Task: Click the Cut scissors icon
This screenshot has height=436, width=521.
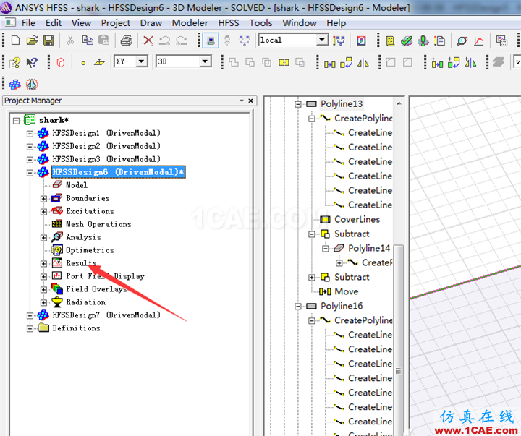Action: (x=70, y=40)
